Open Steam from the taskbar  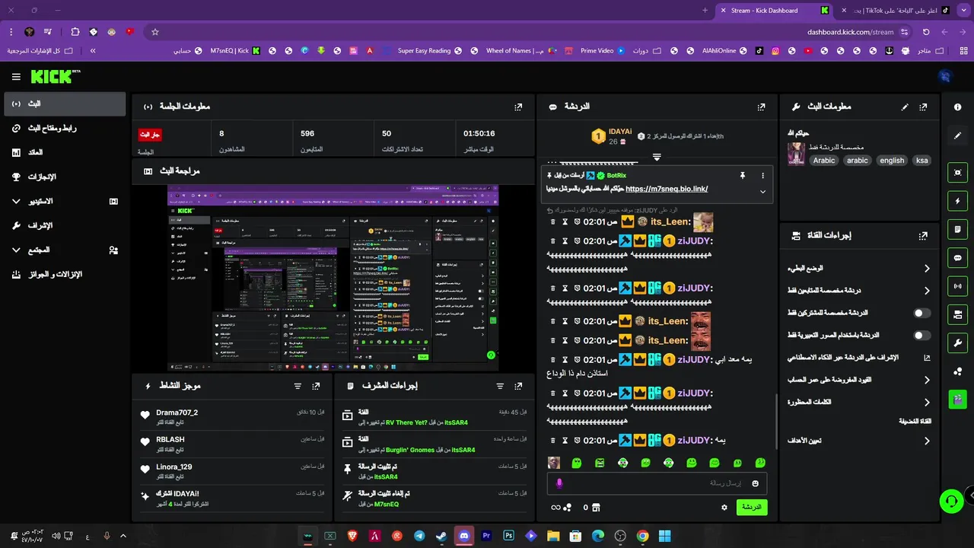(441, 536)
